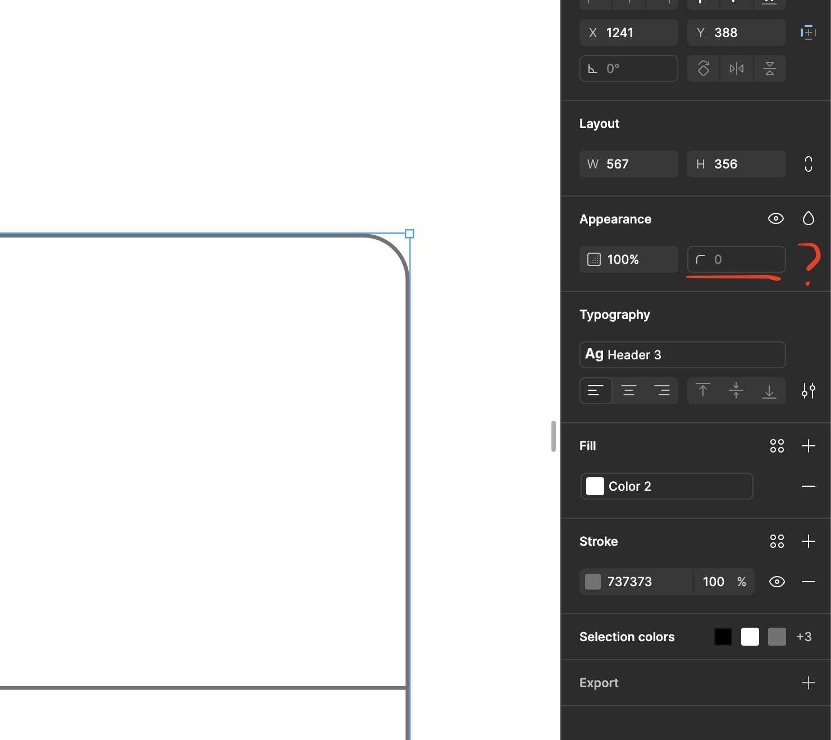Click the rotation angle field
The image size is (831, 740).
pyautogui.click(x=629, y=68)
